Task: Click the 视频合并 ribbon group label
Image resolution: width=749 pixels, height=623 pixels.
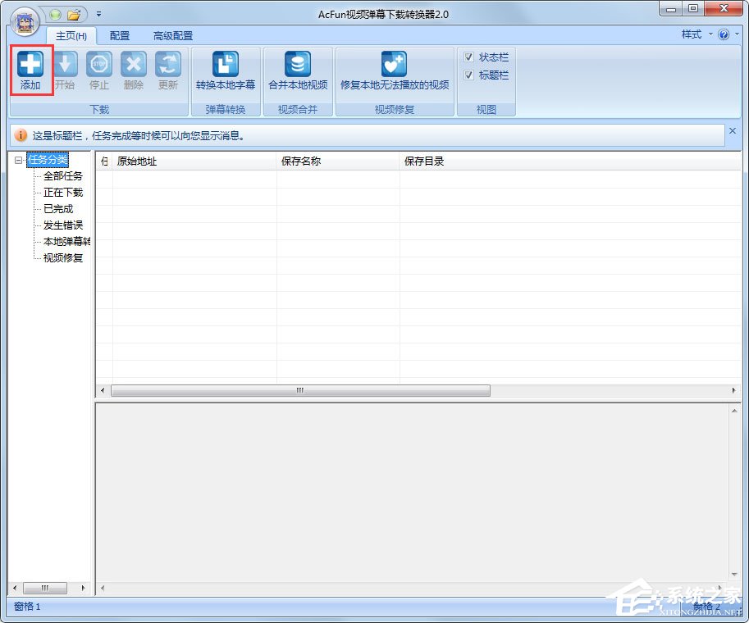Action: point(298,109)
